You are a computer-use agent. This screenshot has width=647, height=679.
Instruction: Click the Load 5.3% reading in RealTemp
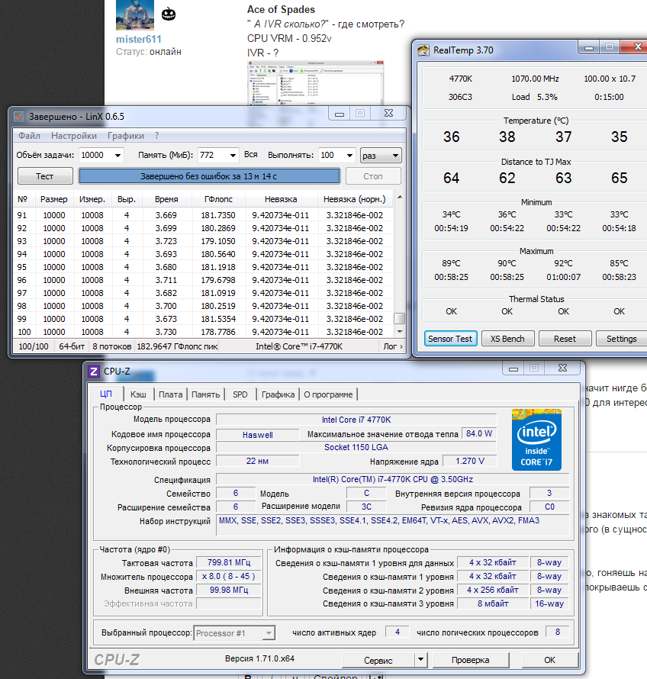[534, 97]
